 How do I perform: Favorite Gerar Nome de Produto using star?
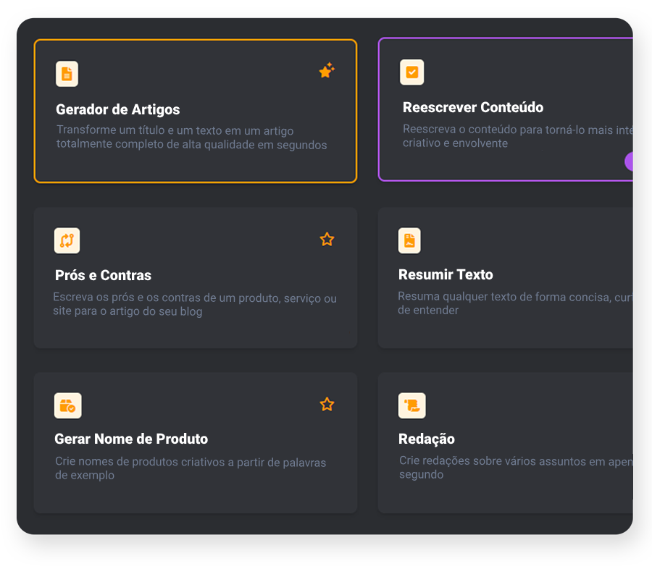tap(327, 404)
